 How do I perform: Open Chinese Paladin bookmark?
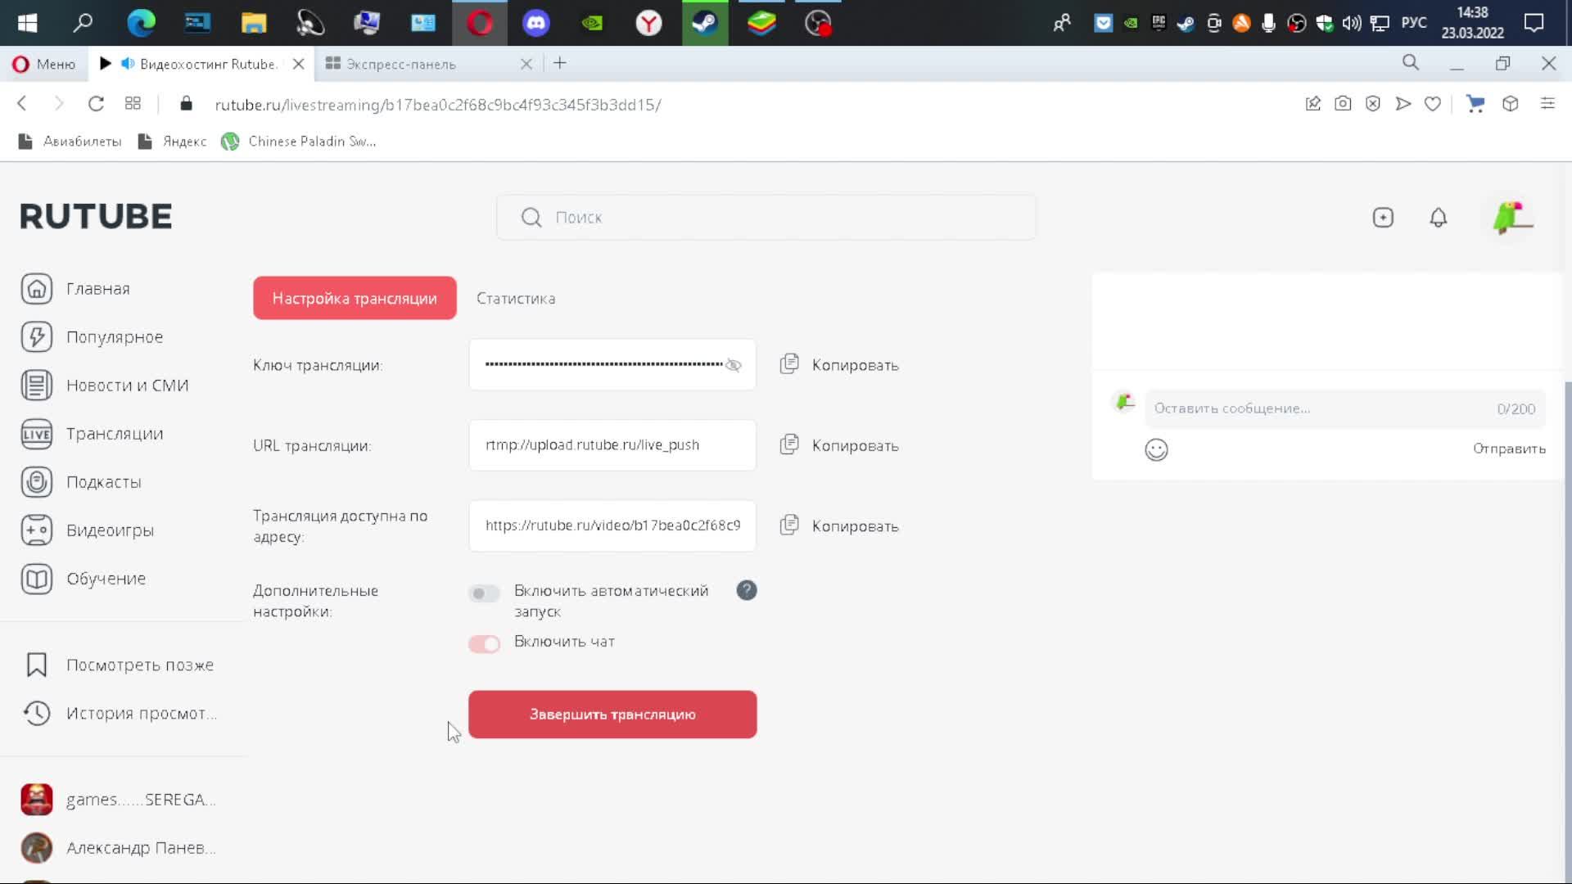[x=299, y=142]
